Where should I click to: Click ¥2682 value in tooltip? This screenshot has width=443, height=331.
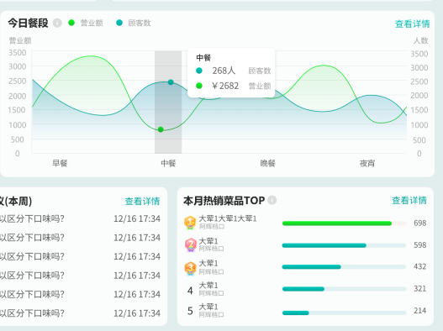coord(225,86)
